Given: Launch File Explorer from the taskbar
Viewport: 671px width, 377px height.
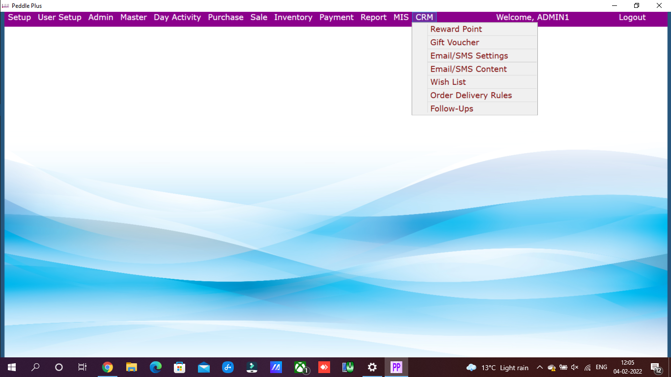Looking at the screenshot, I should [131, 367].
